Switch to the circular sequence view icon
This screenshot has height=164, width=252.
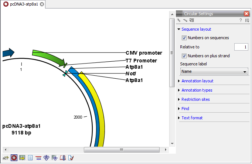(14, 158)
